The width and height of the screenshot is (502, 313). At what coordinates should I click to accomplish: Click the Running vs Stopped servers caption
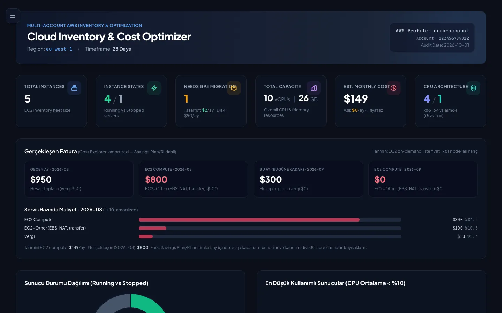click(124, 113)
